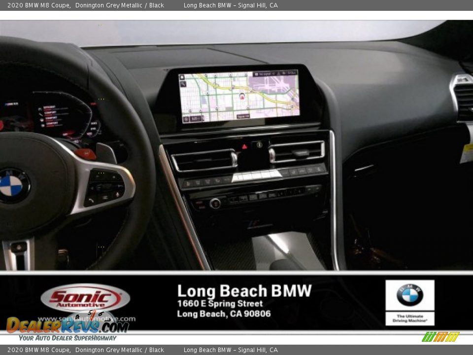
Task: Push the red M button on the steering wheel
Action: tap(86, 154)
